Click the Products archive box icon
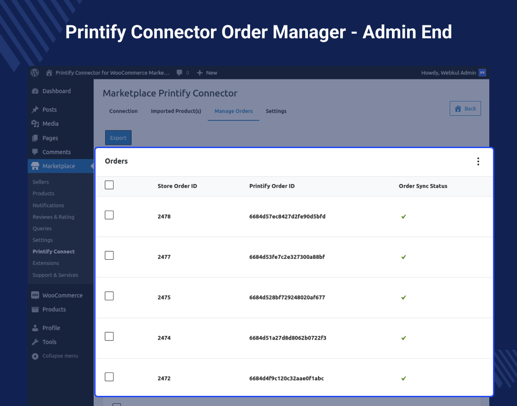This screenshot has width=517, height=406. [x=35, y=310]
